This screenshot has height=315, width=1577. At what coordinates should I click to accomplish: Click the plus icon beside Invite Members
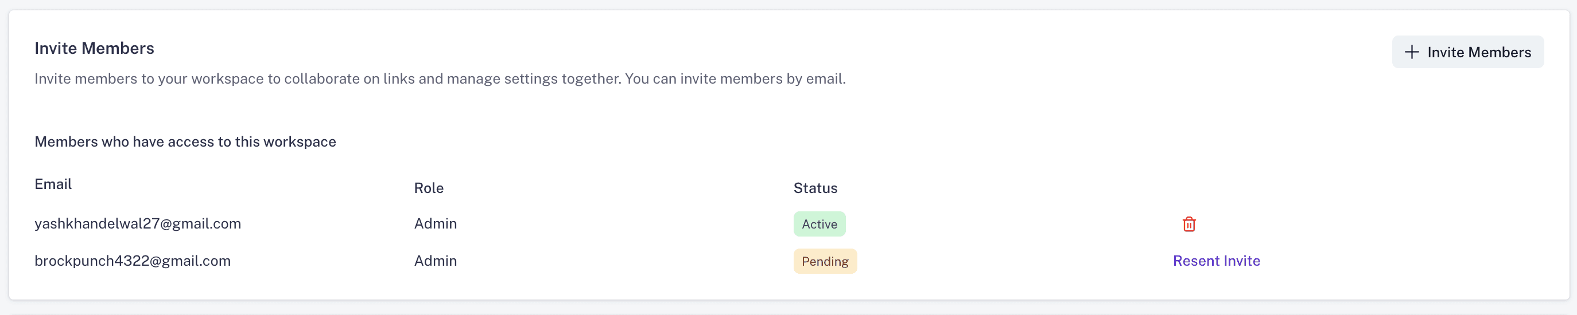[x=1411, y=53]
